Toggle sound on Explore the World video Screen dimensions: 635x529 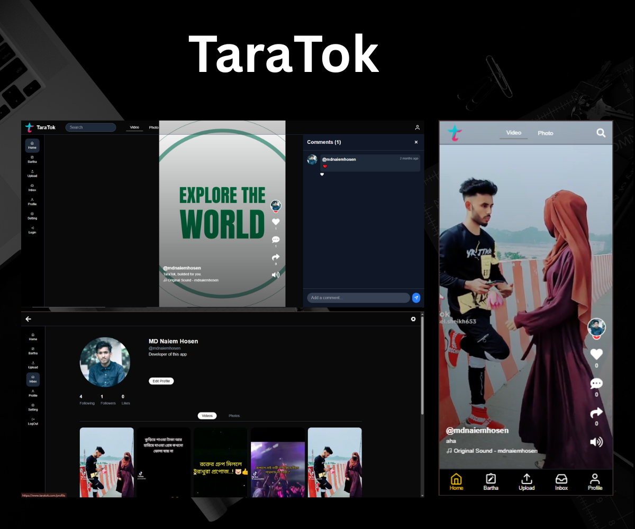[x=275, y=275]
